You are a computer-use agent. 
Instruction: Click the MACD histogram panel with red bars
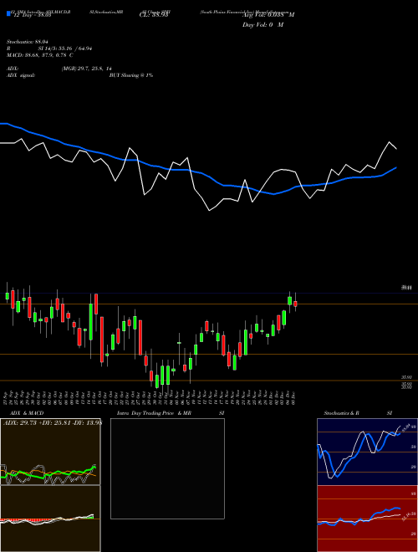50,519
